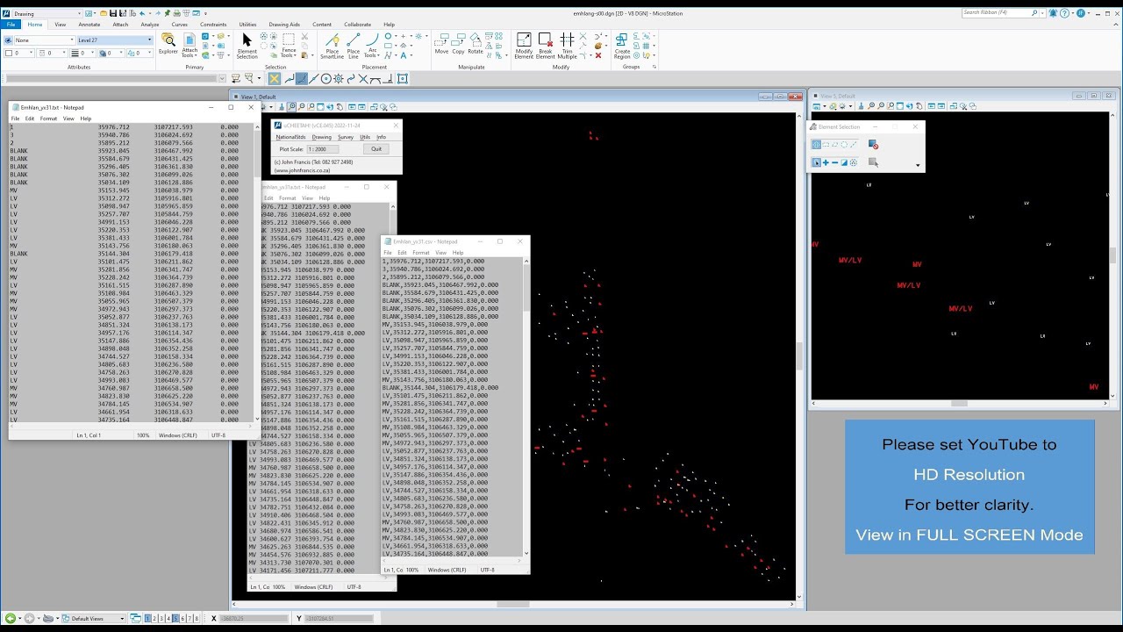Choose the Arc Tools icon
The height and width of the screenshot is (632, 1123).
tap(372, 46)
